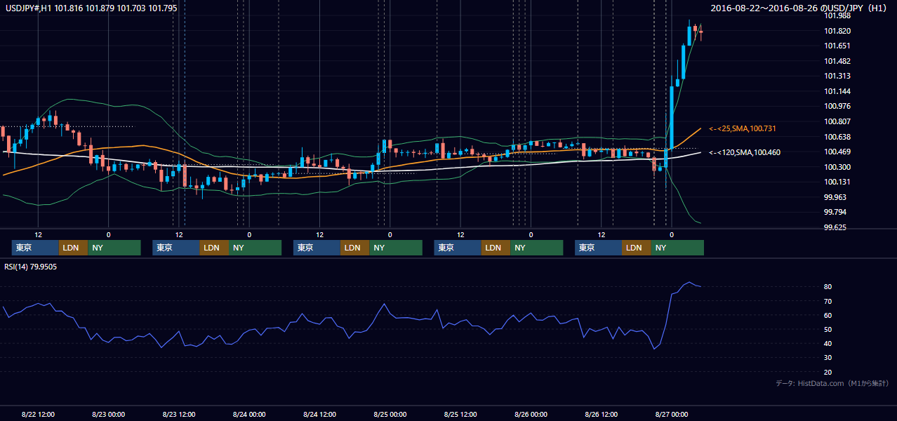The width and height of the screenshot is (897, 421).
Task: Click the leftmost LDN session block
Action: click(x=73, y=248)
